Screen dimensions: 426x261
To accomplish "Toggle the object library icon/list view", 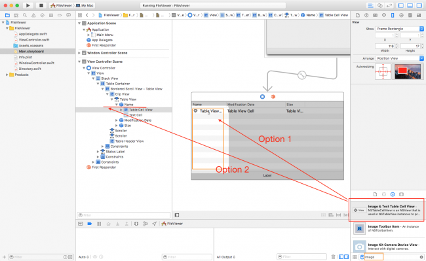I will pos(355,256).
